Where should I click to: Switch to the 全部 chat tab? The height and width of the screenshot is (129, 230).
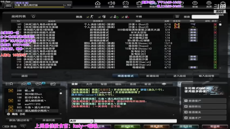tap(74, 84)
